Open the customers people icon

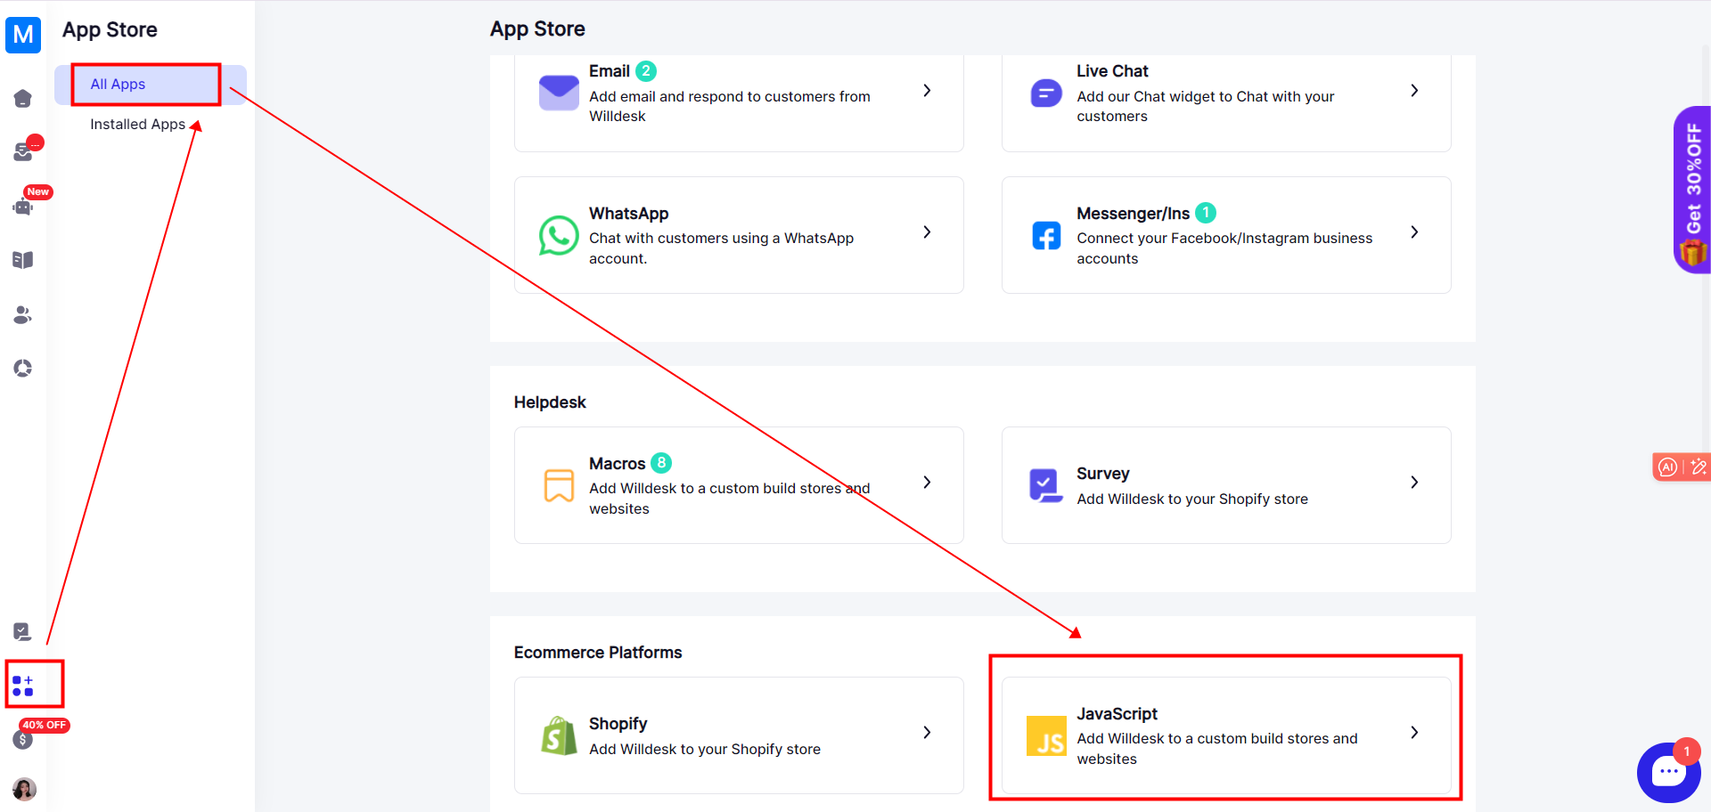click(x=23, y=314)
